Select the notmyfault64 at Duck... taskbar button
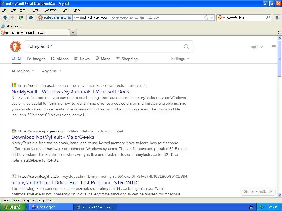The image size is (282, 211). tap(96, 207)
